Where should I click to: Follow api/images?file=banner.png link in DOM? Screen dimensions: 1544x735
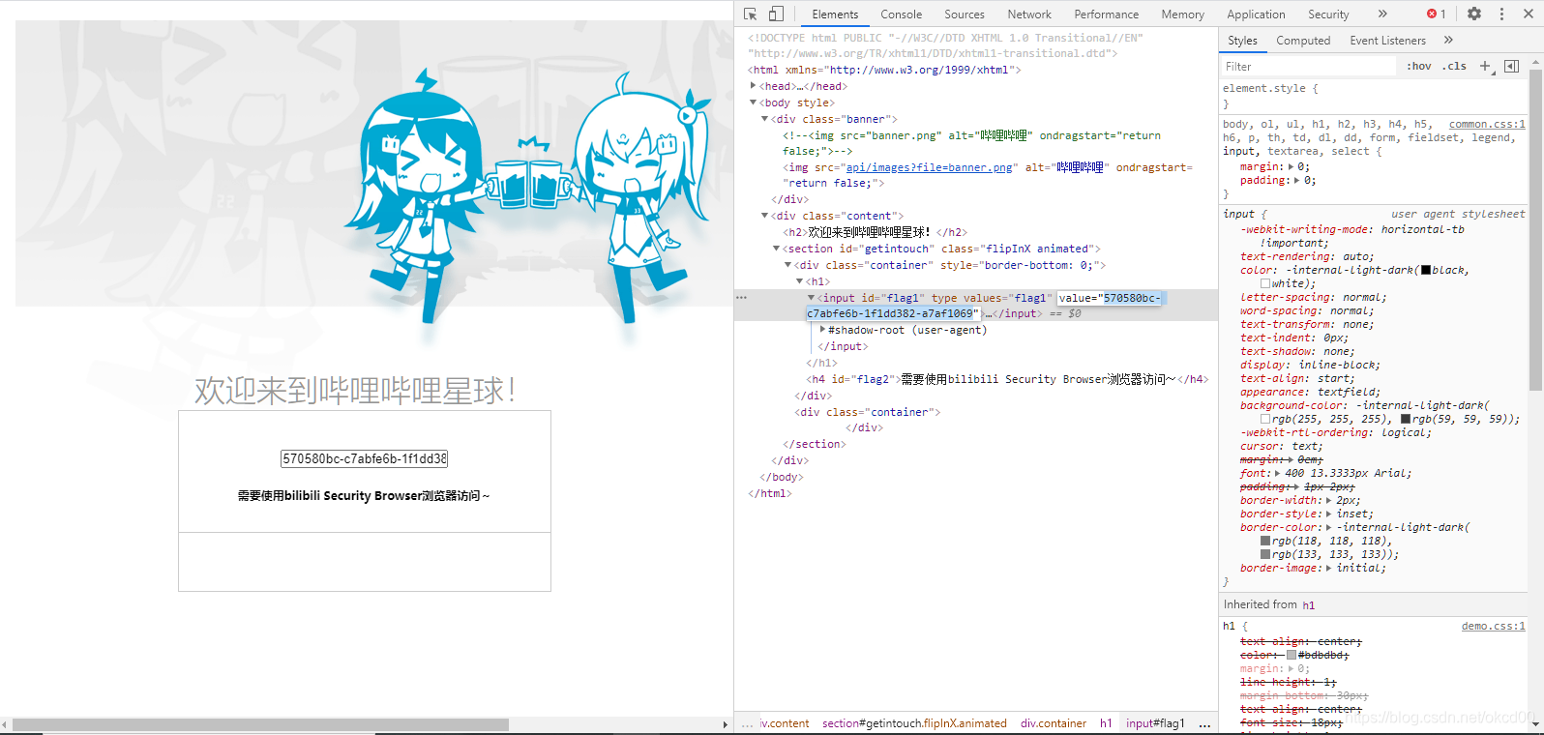[930, 167]
